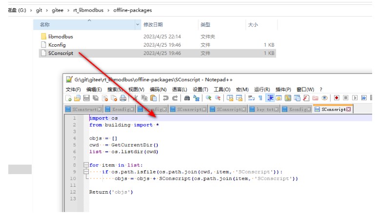Screen dimensions: 377x213
Task: Open Folder as Workspace toolbar icon
Action: click(x=316, y=98)
